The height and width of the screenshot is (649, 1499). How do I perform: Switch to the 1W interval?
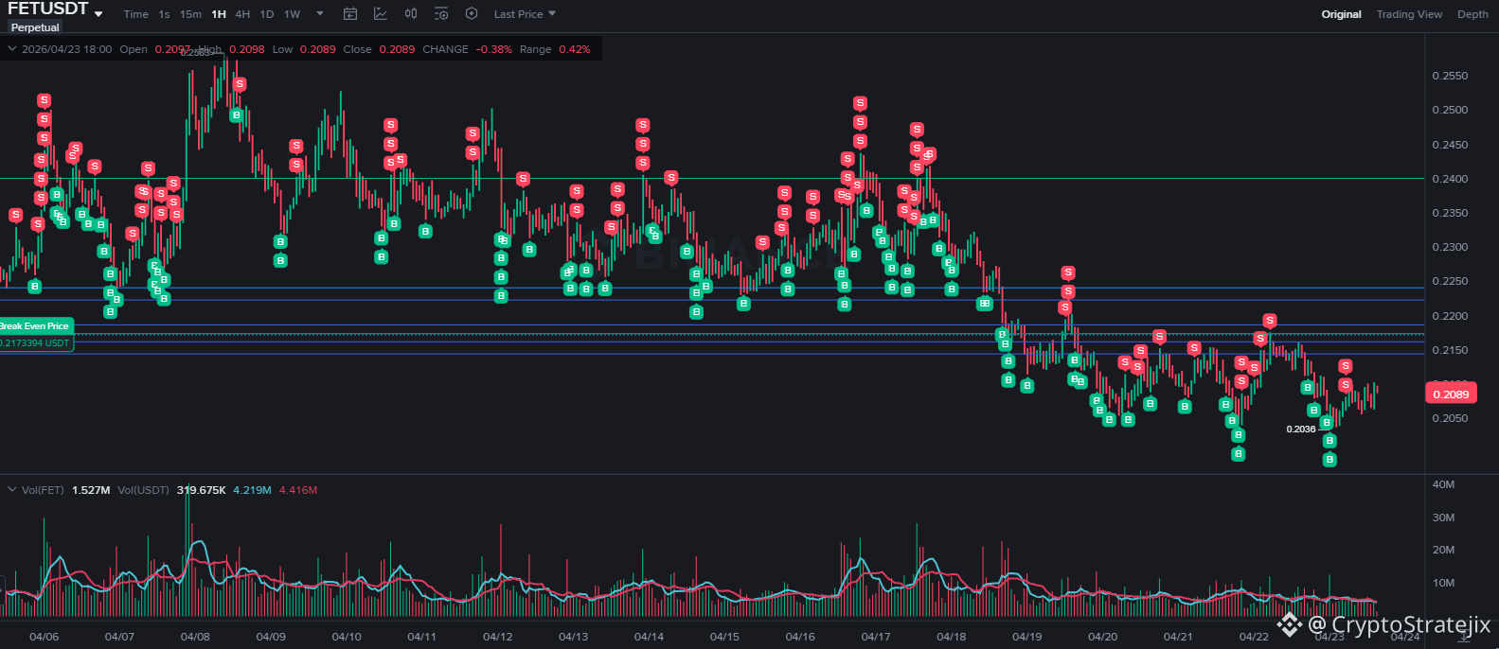coord(293,14)
